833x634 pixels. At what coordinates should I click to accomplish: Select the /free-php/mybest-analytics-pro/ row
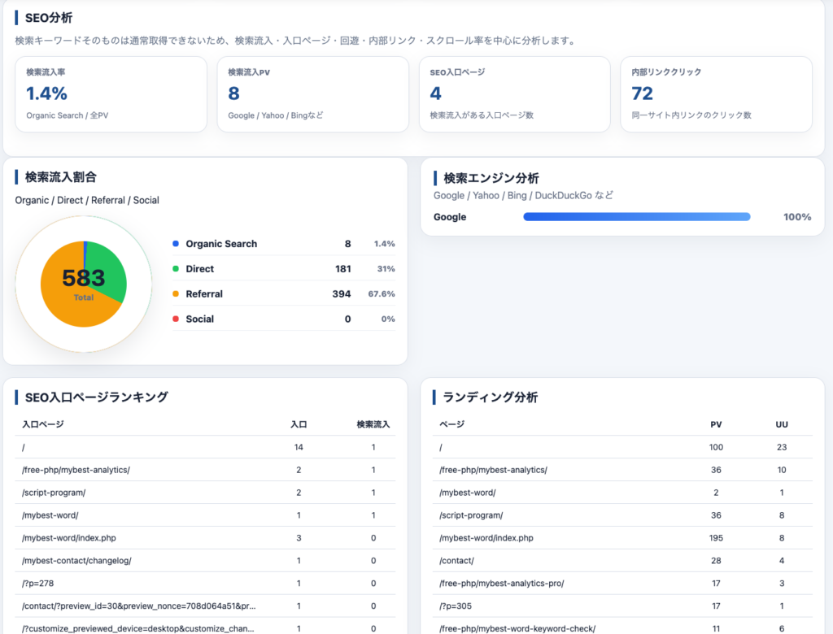coord(622,583)
